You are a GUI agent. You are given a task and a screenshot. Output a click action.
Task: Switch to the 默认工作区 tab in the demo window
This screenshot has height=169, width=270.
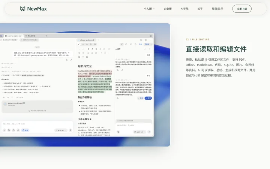(30, 36)
